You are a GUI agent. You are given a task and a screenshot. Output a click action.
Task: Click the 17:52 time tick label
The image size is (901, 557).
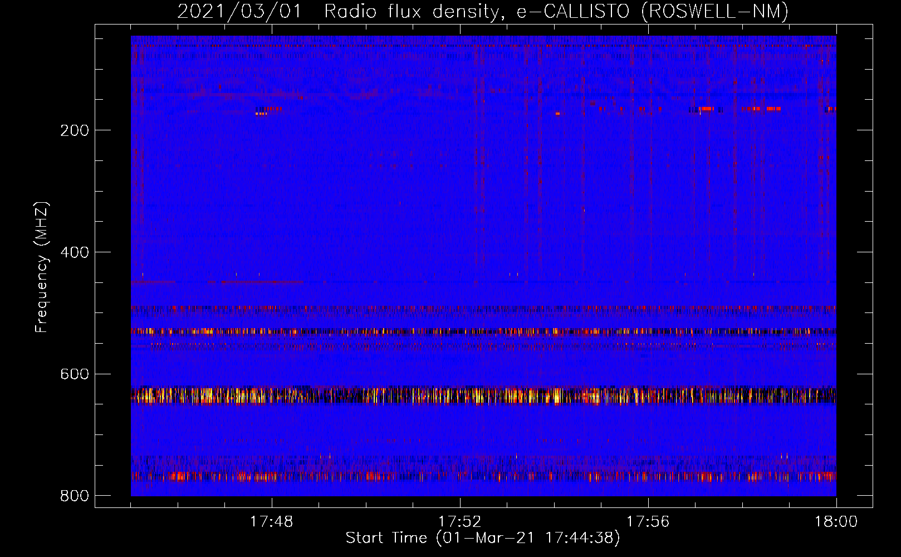tap(459, 522)
